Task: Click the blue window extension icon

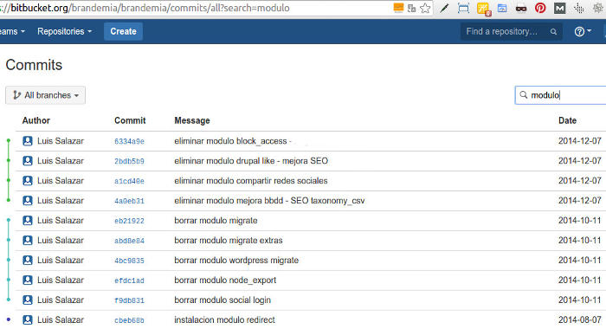Action: (501, 8)
